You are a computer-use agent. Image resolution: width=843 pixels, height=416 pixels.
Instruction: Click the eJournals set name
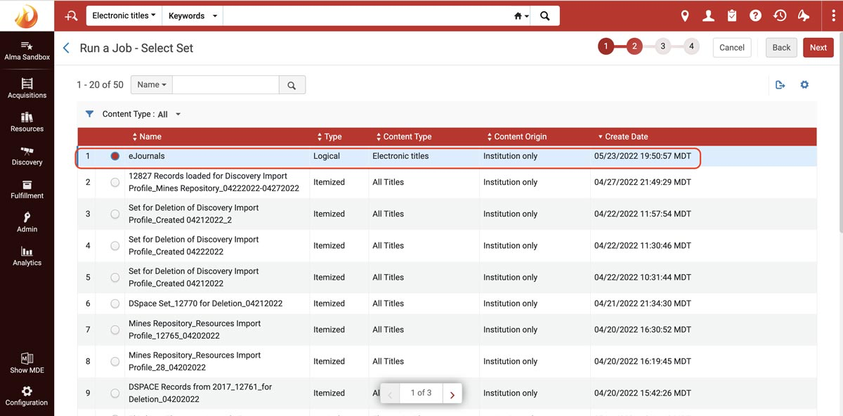tap(146, 156)
